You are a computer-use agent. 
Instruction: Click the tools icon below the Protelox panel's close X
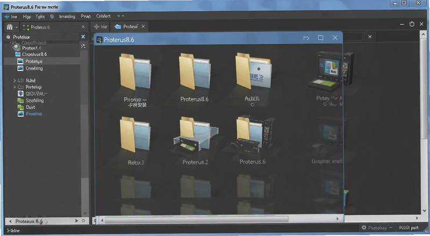[x=83, y=46]
